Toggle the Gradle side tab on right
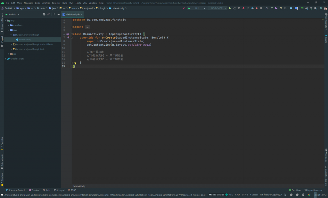Screen dimensions: 328x198 tap(326, 39)
